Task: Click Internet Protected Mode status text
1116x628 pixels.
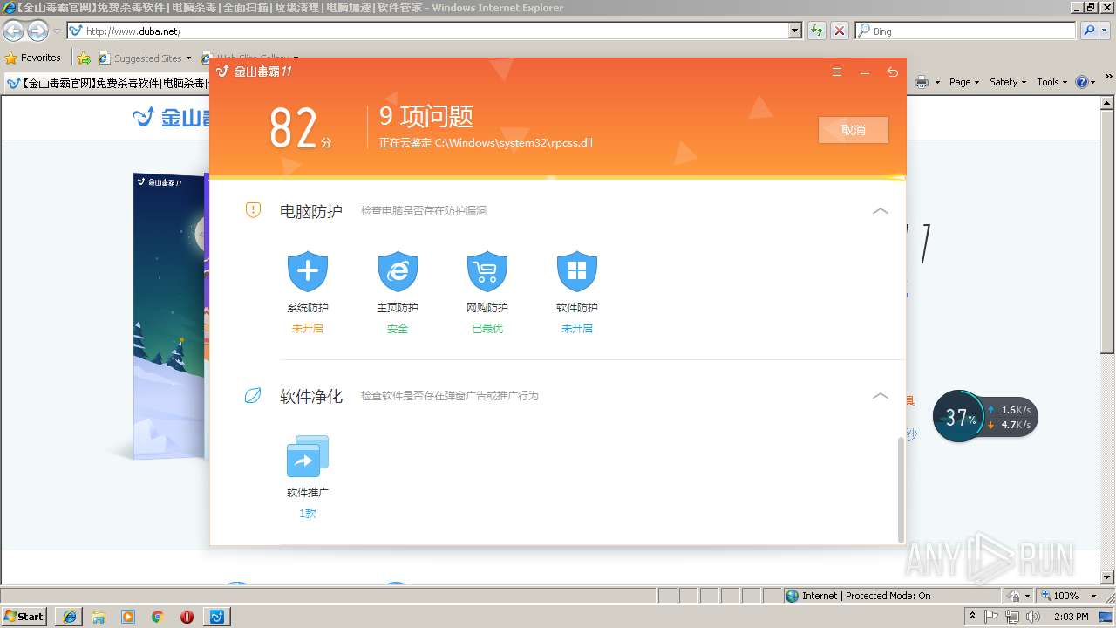Action: [x=866, y=596]
